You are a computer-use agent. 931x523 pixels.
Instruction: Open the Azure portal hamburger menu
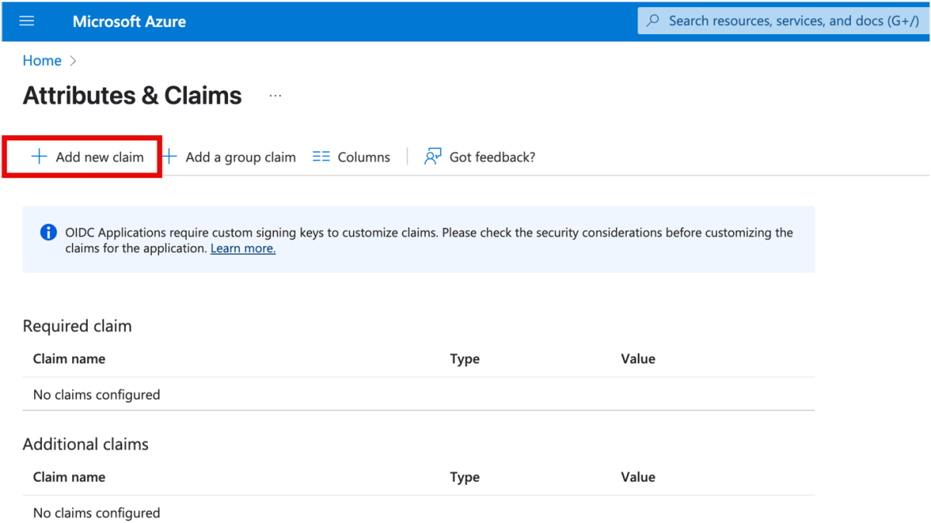tap(26, 21)
